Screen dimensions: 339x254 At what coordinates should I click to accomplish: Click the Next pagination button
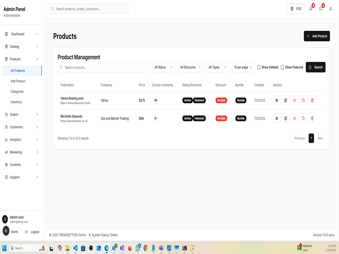[320, 138]
